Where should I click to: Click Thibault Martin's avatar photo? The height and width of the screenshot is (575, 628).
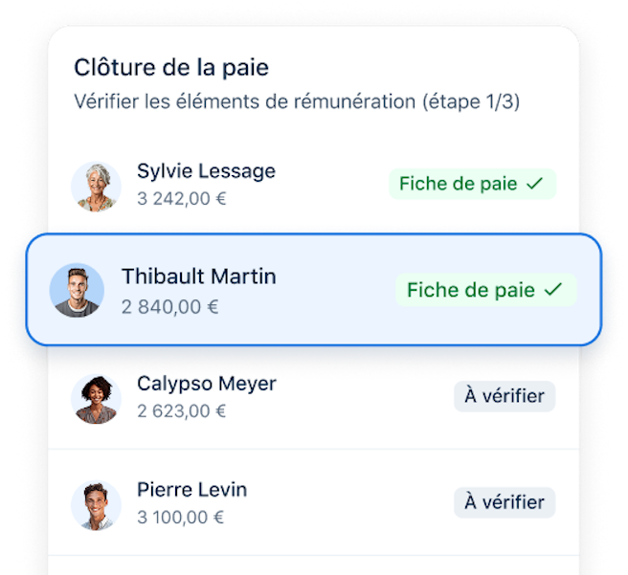pyautogui.click(x=77, y=290)
